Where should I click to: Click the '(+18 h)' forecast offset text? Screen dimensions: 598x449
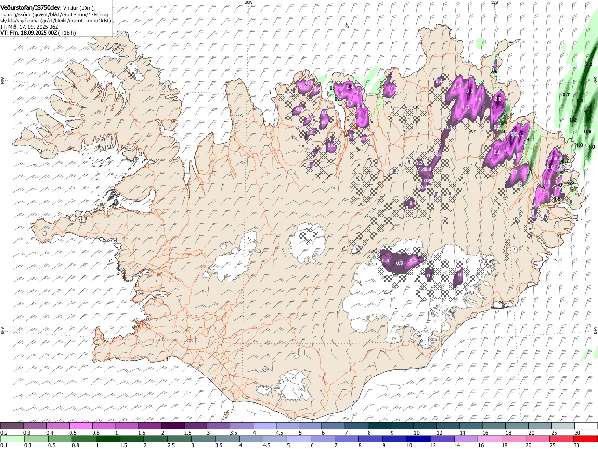[67, 33]
